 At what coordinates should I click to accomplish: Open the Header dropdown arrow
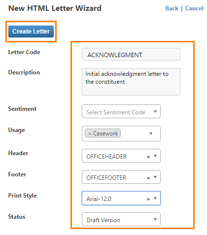tap(155, 156)
